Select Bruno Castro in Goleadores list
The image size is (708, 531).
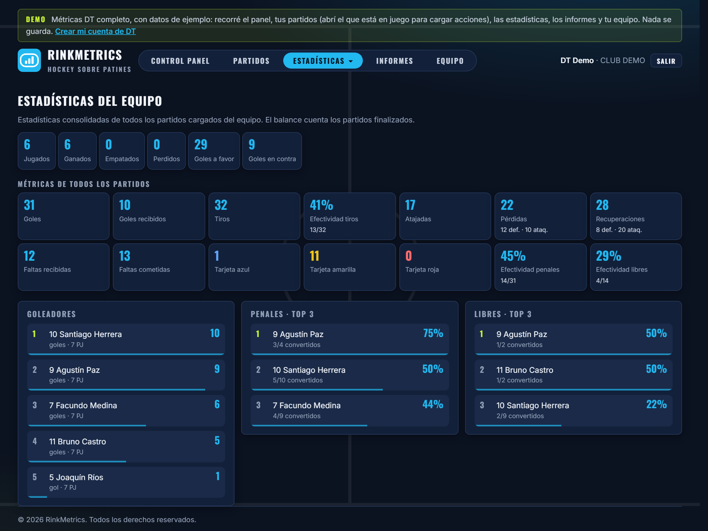click(126, 447)
